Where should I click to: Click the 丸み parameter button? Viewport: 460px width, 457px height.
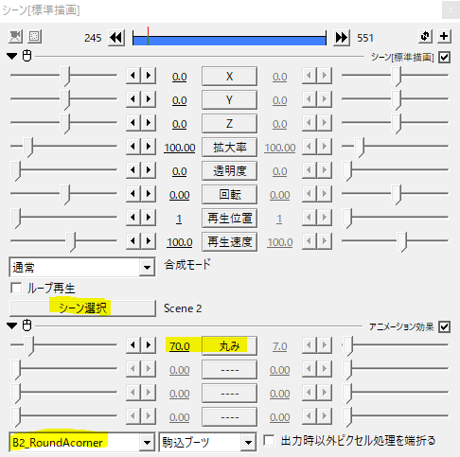click(229, 346)
